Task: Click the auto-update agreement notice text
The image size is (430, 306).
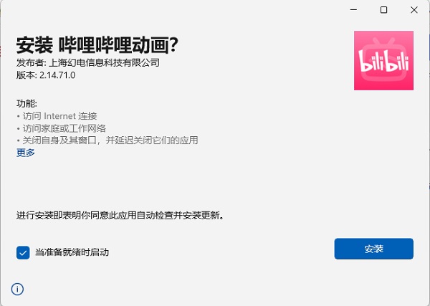Action: pyautogui.click(x=120, y=216)
